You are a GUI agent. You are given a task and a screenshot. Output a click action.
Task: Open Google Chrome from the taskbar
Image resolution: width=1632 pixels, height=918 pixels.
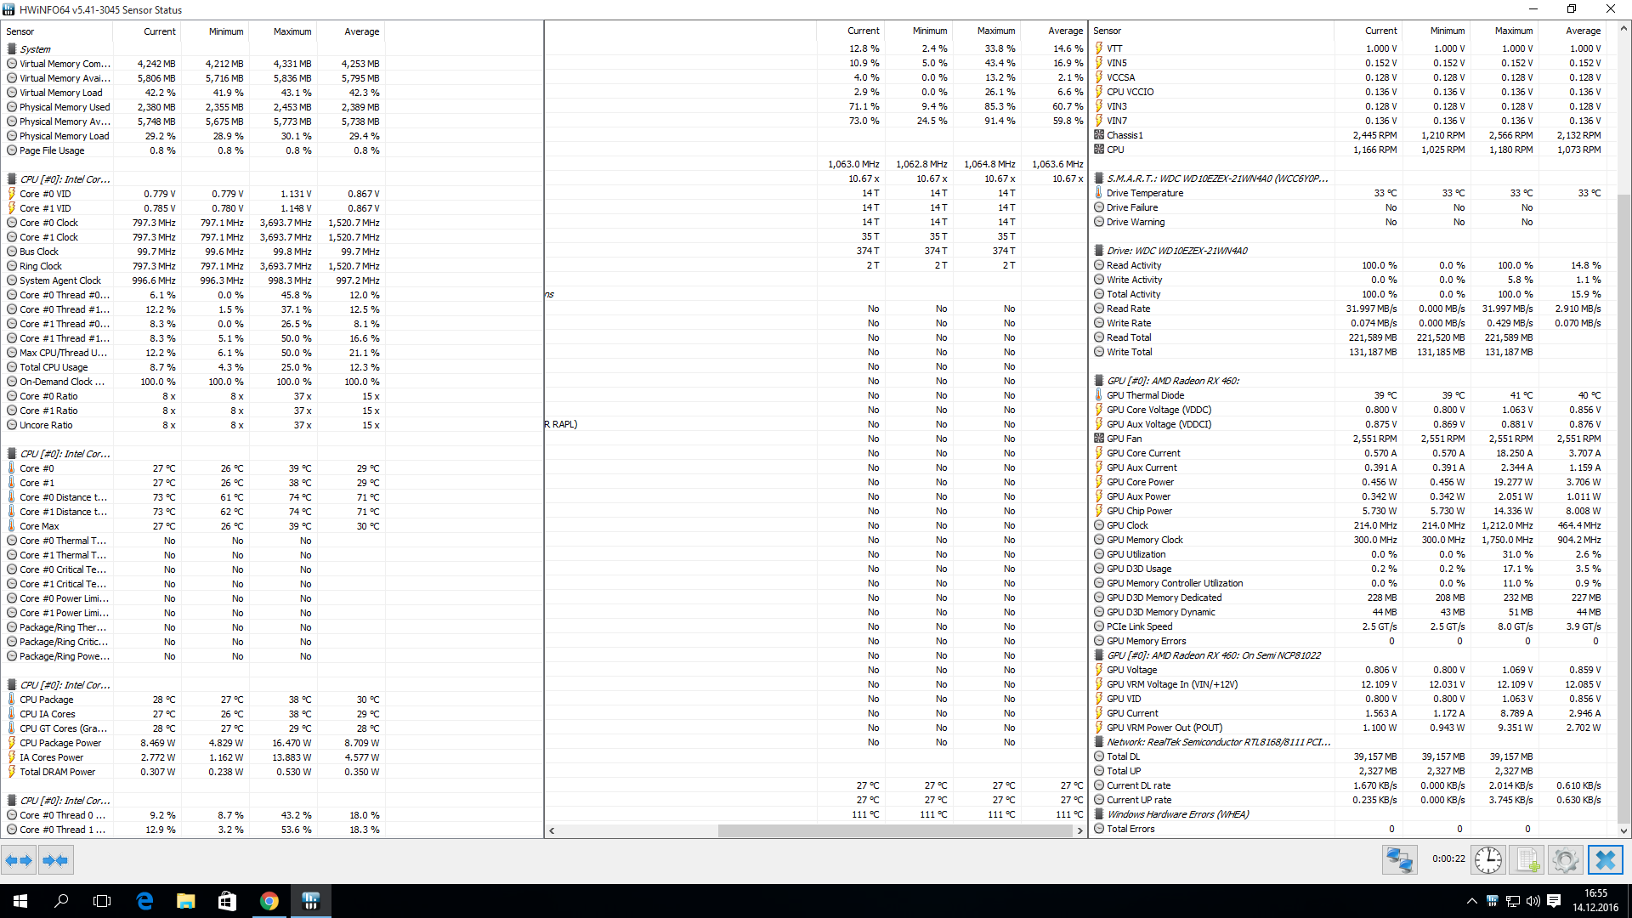(x=269, y=901)
